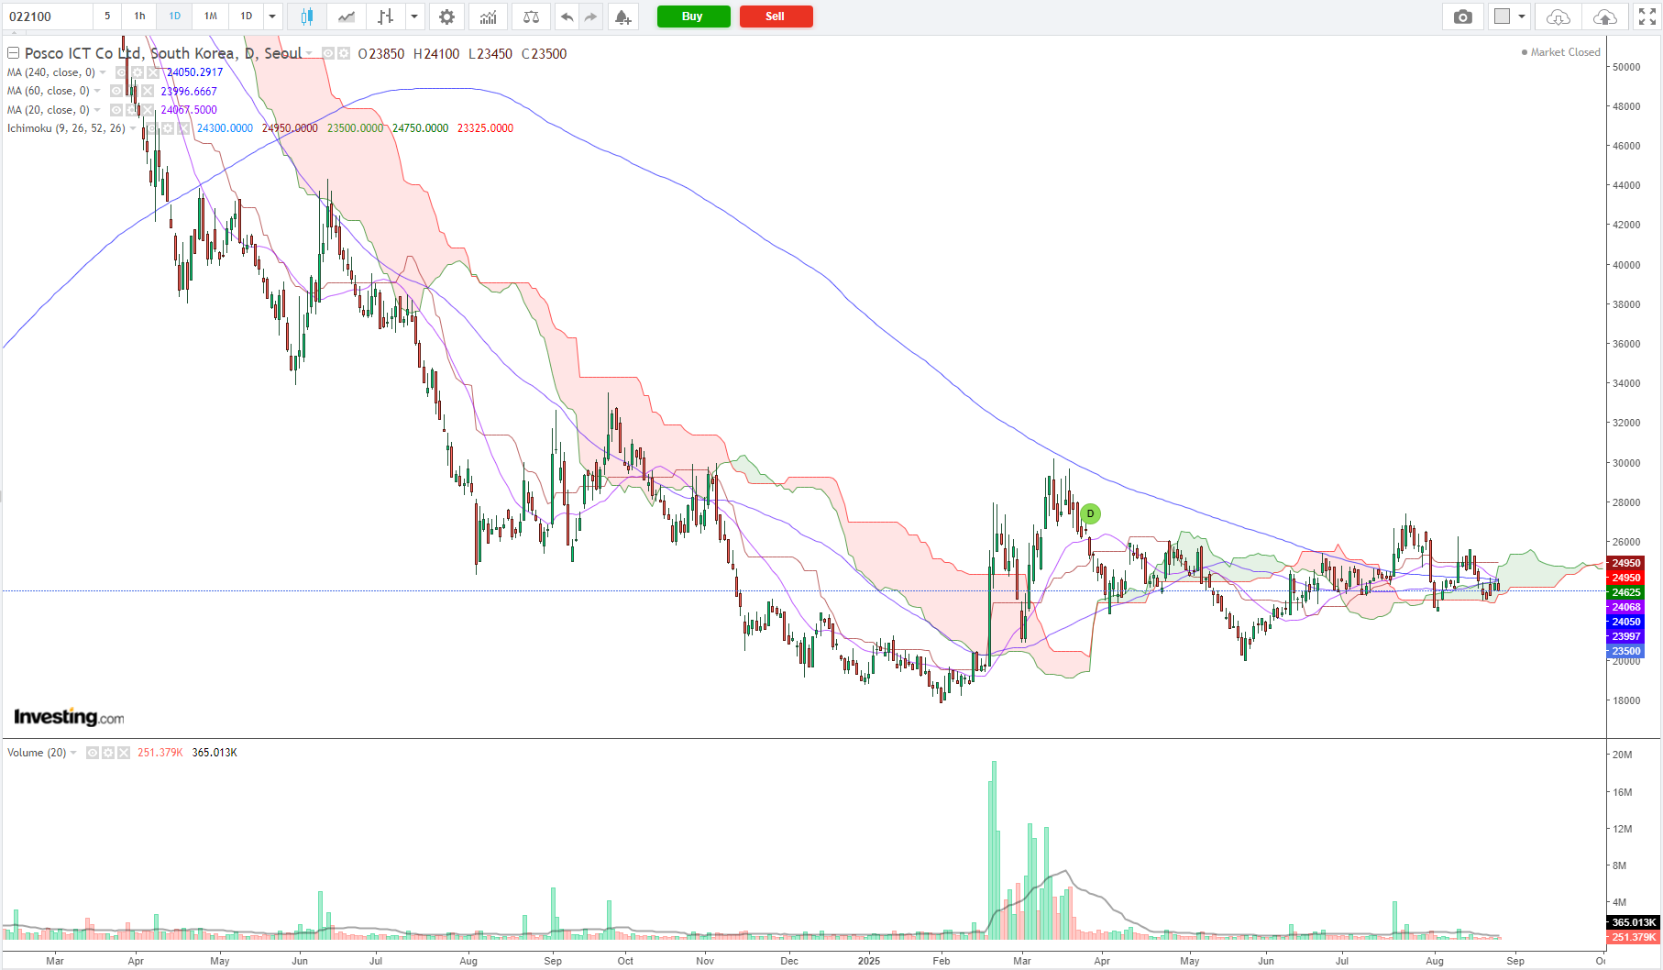This screenshot has height=970, width=1663.
Task: Click the 24625 green price label
Action: click(x=1625, y=592)
